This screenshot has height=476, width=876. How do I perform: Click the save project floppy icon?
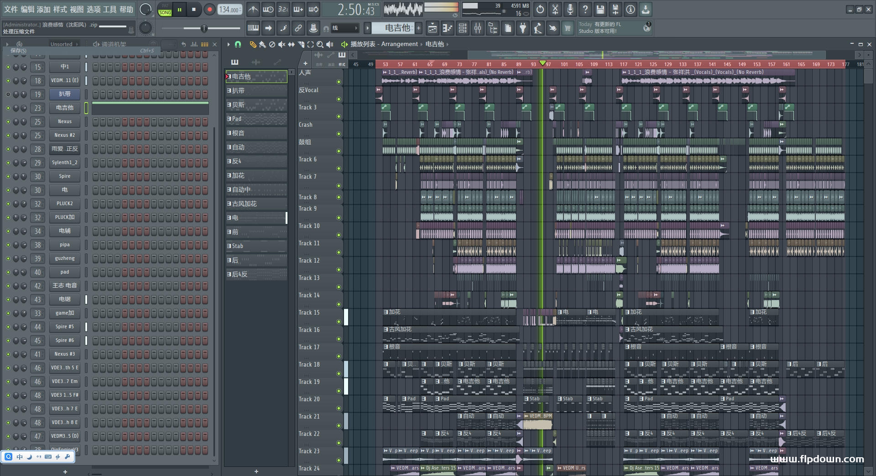click(600, 10)
